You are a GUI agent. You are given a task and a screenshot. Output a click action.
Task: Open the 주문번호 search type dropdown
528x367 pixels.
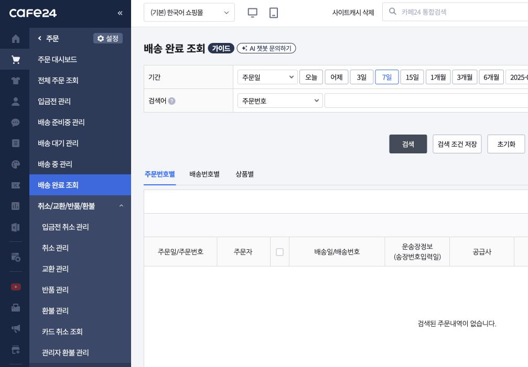(x=280, y=101)
